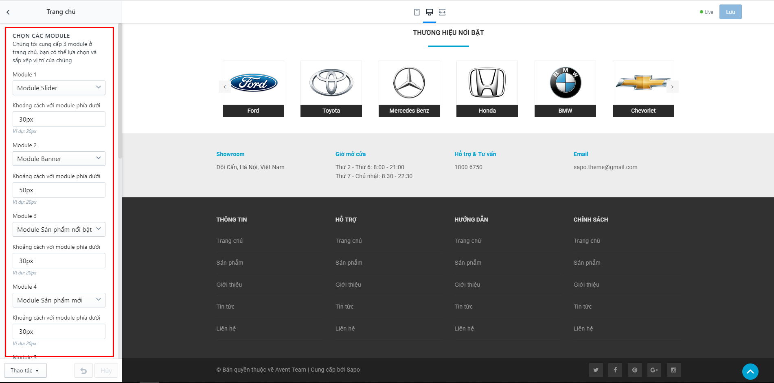This screenshot has height=383, width=774.
Task: Click the blue back-to-top arrow button
Action: (750, 372)
